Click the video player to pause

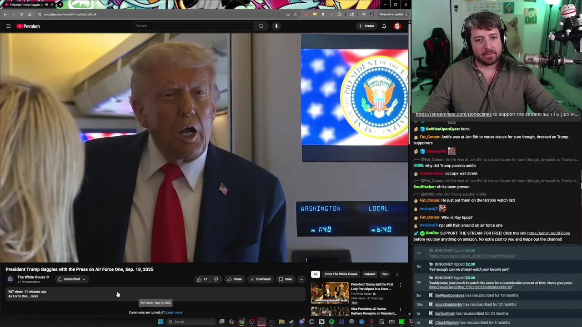coord(204,148)
